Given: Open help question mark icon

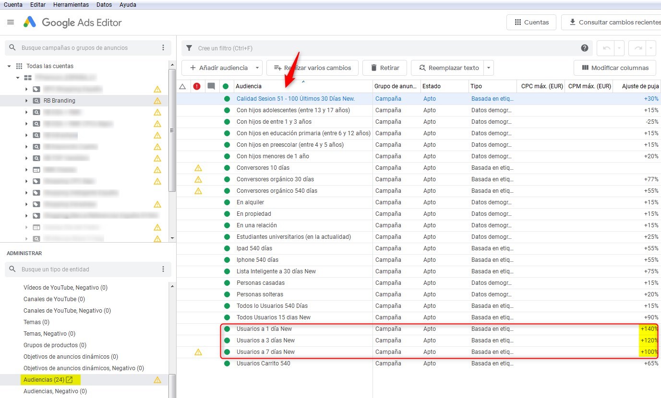Looking at the screenshot, I should (585, 48).
